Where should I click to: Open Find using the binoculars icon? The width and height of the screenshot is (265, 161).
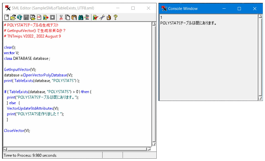pos(81,18)
